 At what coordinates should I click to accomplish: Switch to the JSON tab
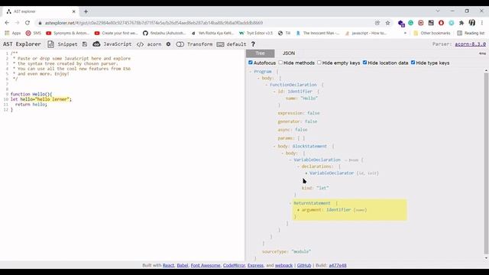289,53
